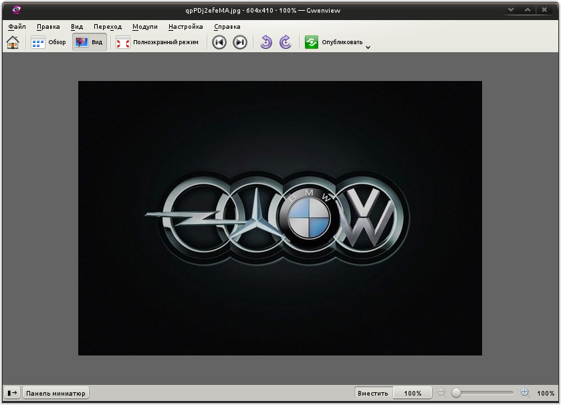
Task: Open the Модули menu
Action: (x=145, y=27)
